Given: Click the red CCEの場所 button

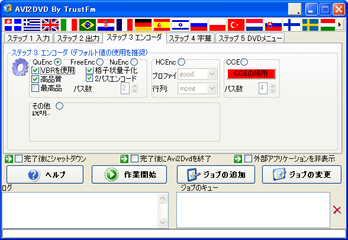Looking at the screenshot, I should pos(251,73).
